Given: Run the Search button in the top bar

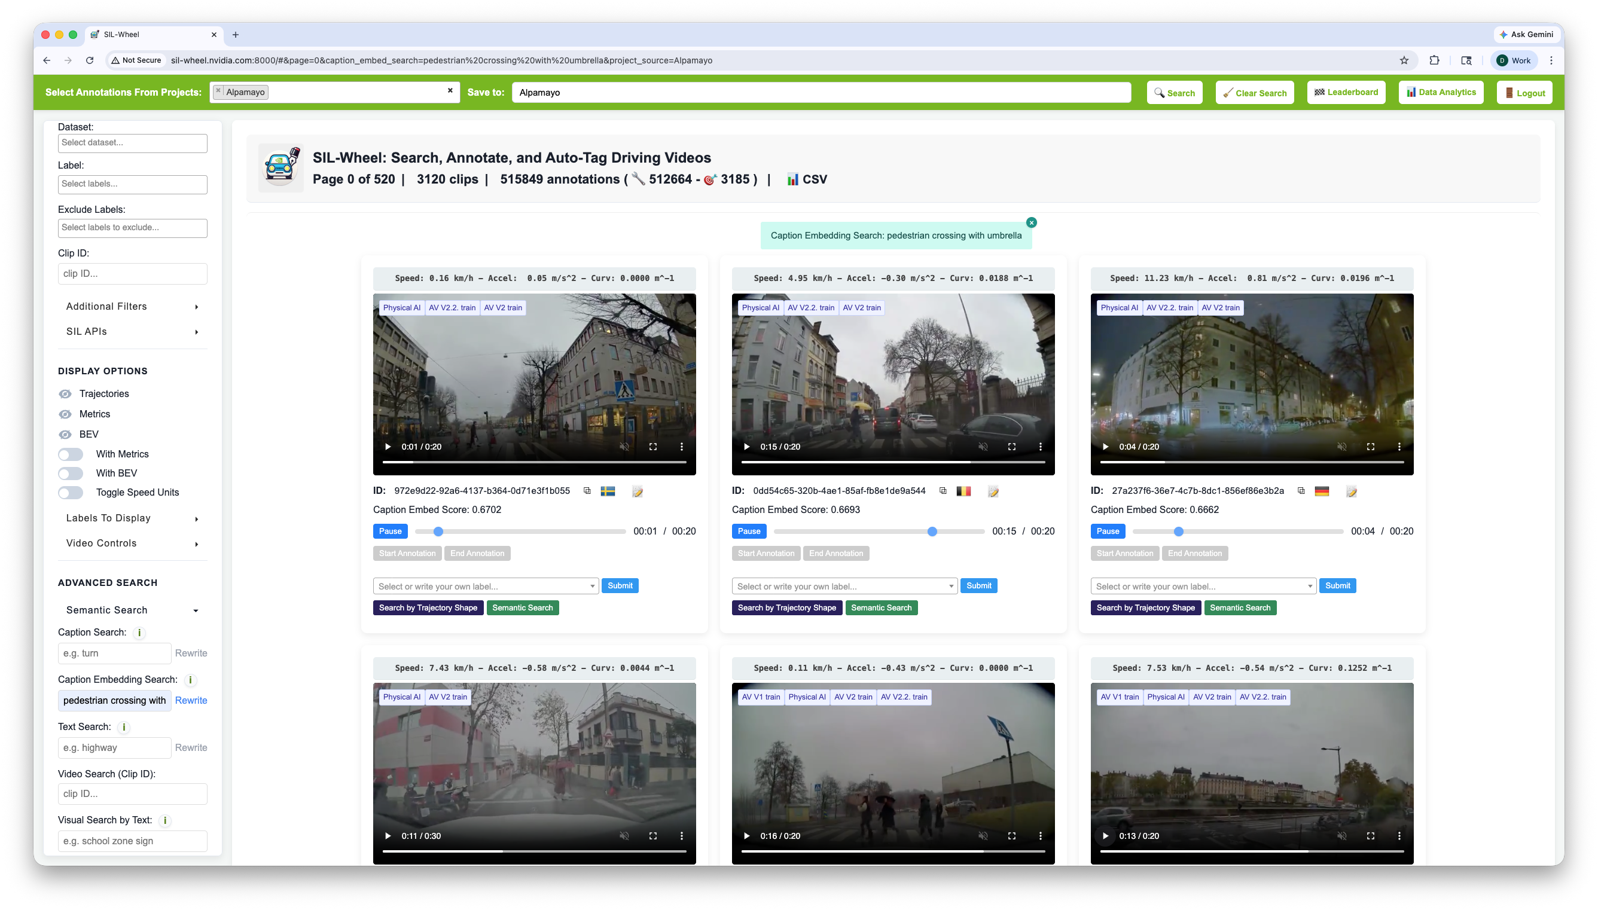Looking at the screenshot, I should [1175, 93].
